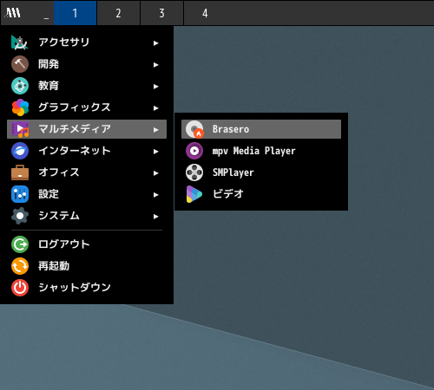This screenshot has width=434, height=390.
Task: Click the red シャットダウン power icon
Action: tap(20, 288)
